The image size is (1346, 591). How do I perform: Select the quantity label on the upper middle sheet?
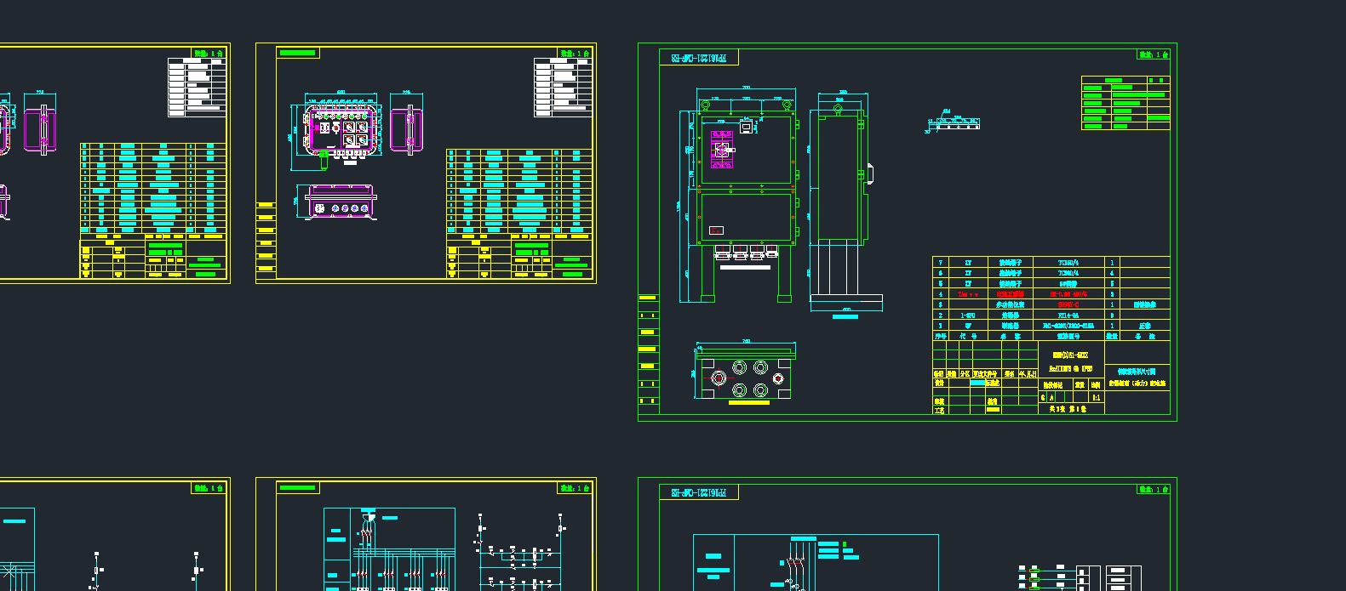(x=575, y=54)
